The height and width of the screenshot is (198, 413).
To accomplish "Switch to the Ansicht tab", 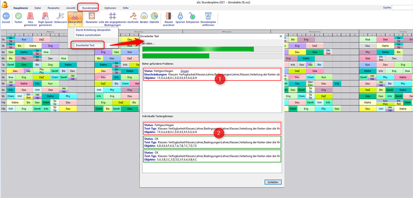I will [x=71, y=8].
